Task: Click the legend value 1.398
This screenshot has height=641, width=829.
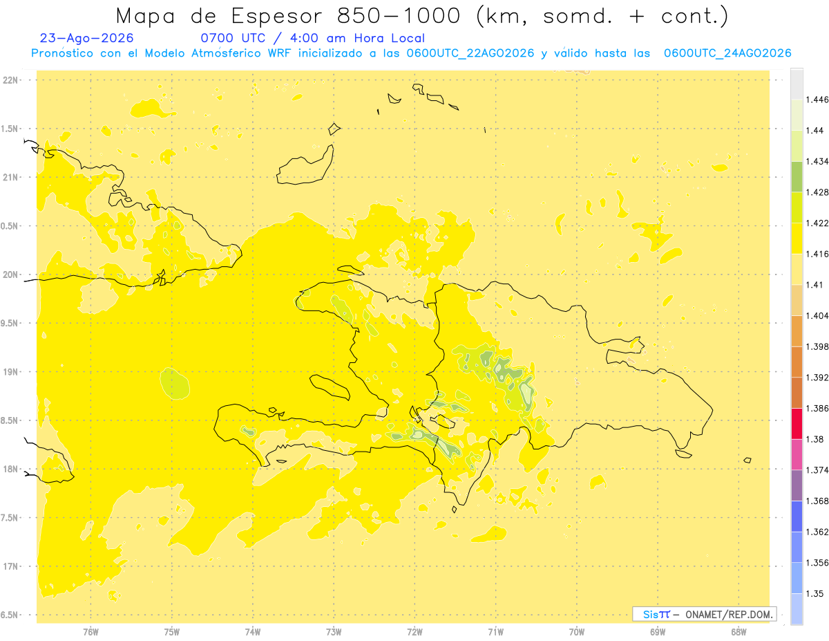Action: [x=819, y=346]
